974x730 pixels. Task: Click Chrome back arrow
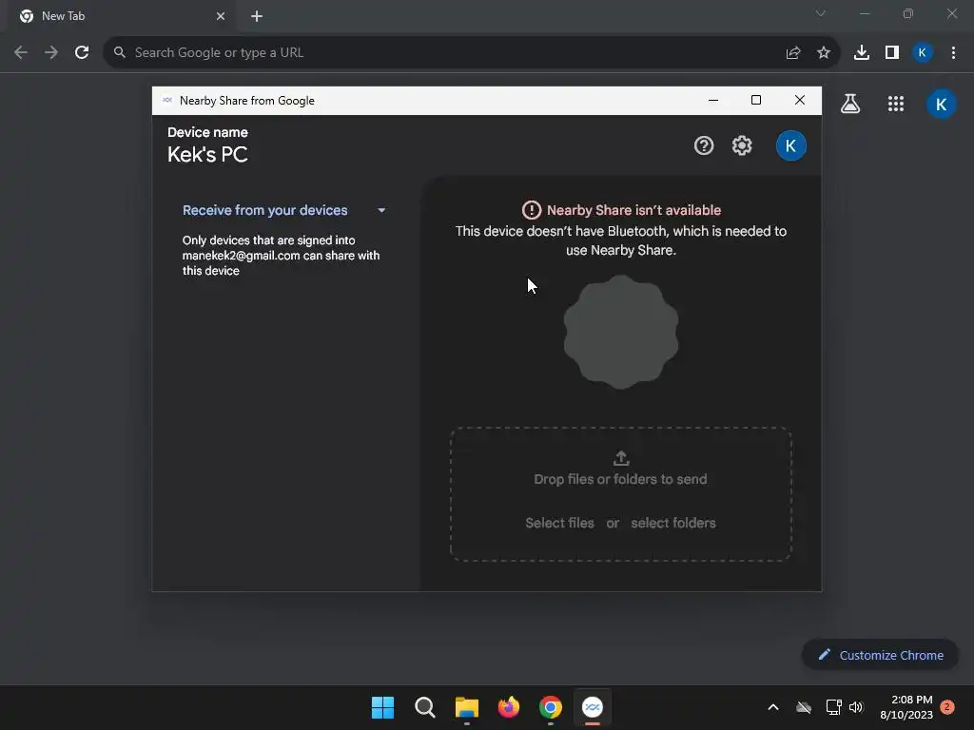click(21, 53)
